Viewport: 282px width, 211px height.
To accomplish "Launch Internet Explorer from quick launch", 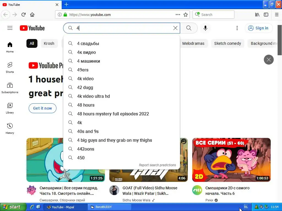I will (x=32, y=207).
